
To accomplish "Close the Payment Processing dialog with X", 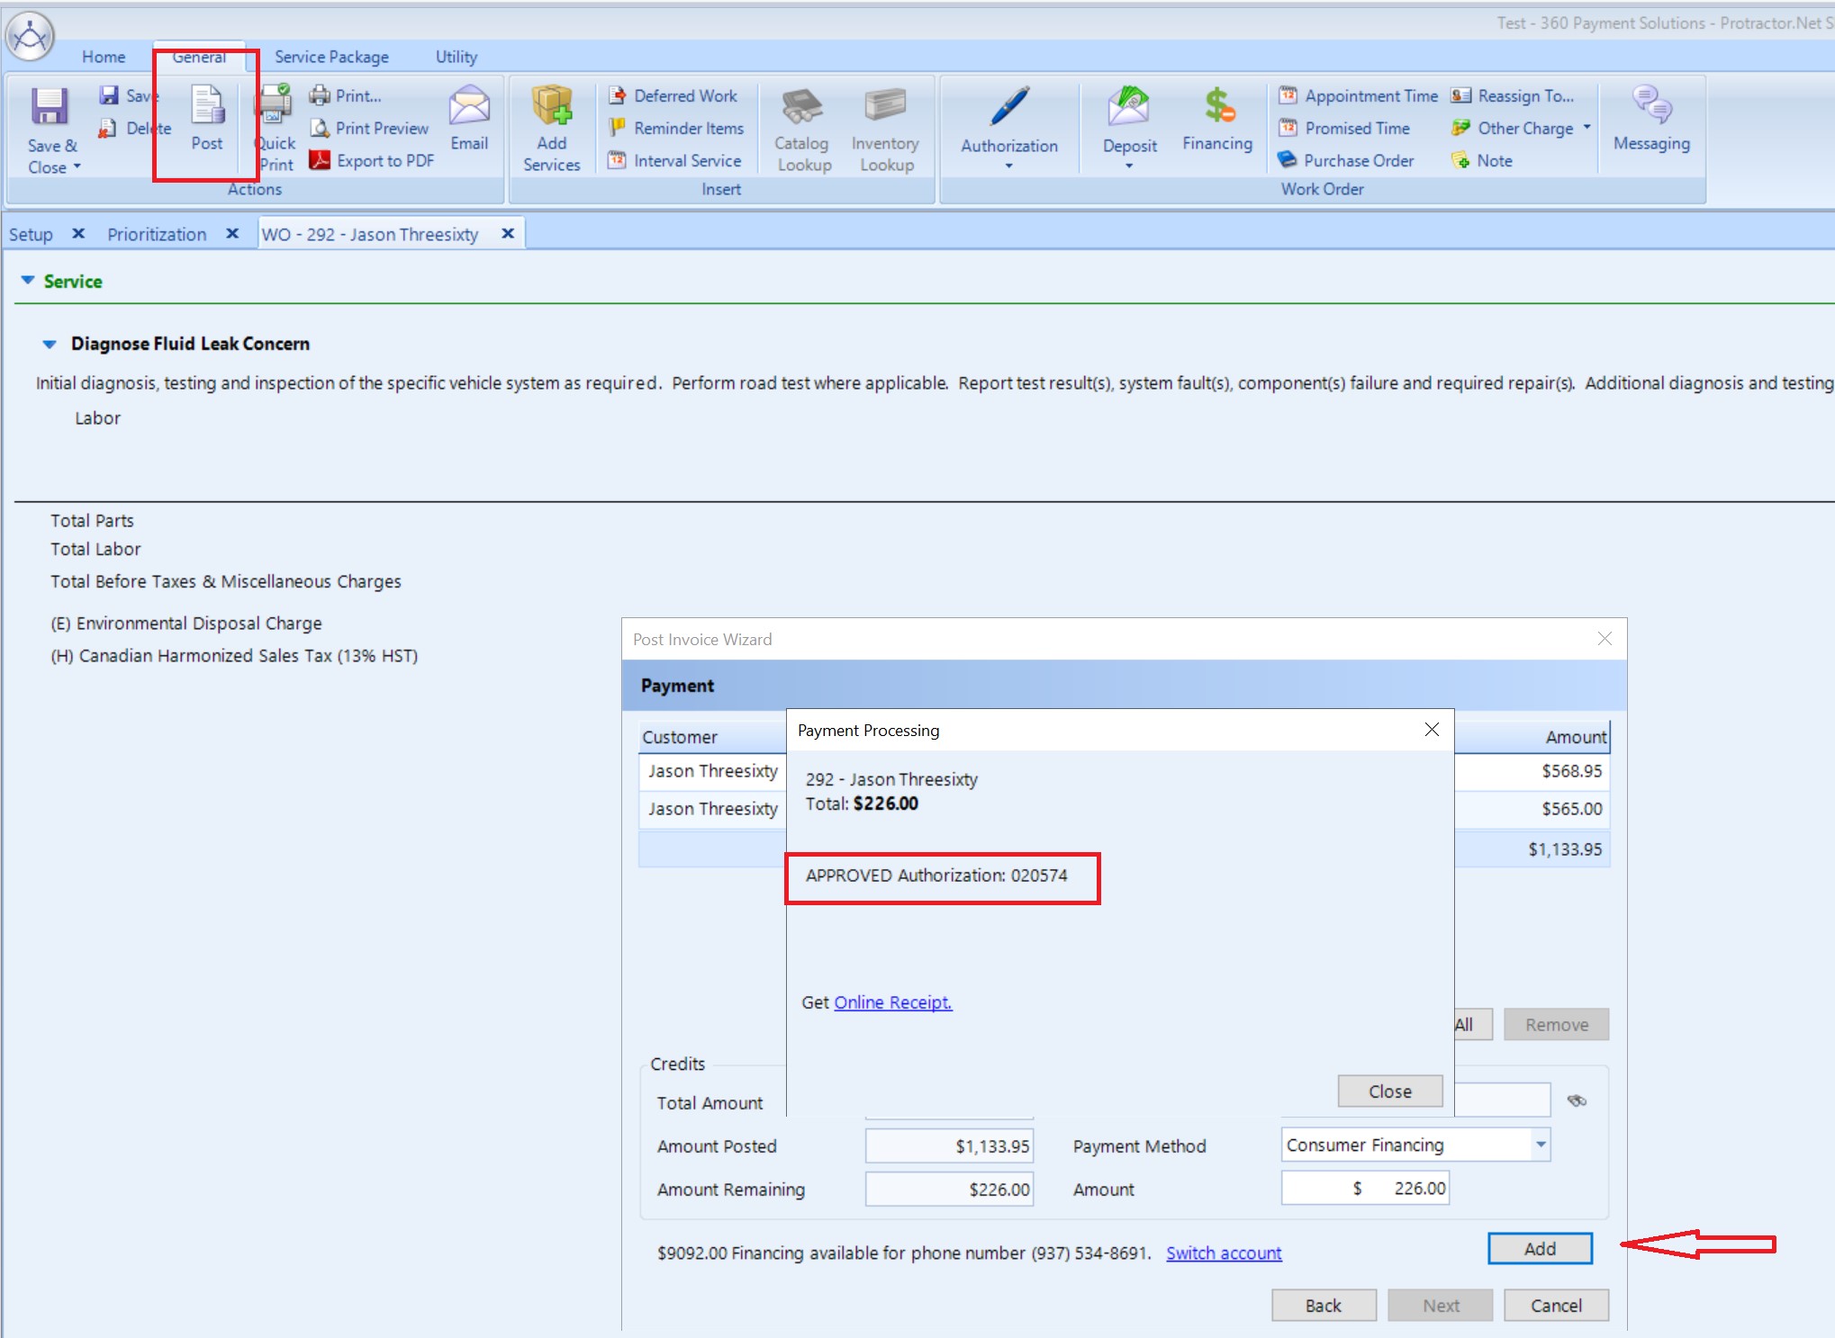I will 1432,730.
